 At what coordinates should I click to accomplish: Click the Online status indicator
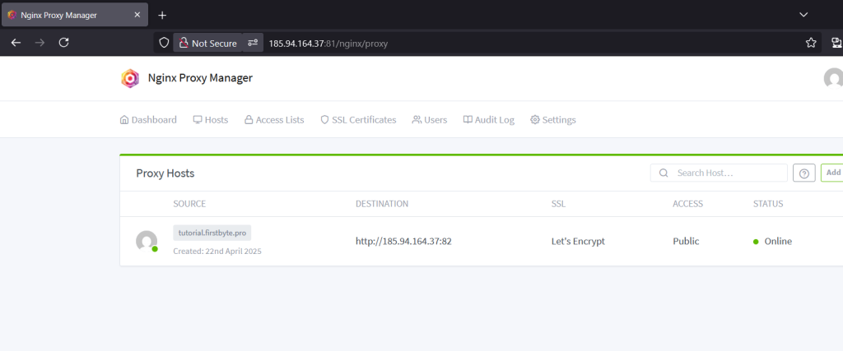(x=772, y=242)
